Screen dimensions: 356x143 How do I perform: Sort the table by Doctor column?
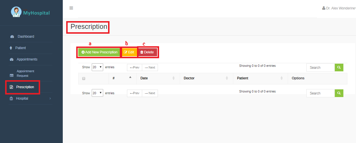click(206, 78)
